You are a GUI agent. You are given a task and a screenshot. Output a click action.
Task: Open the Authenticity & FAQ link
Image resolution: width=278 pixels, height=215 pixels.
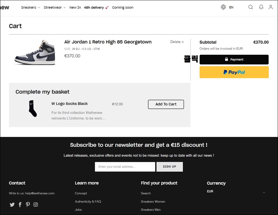88,201
